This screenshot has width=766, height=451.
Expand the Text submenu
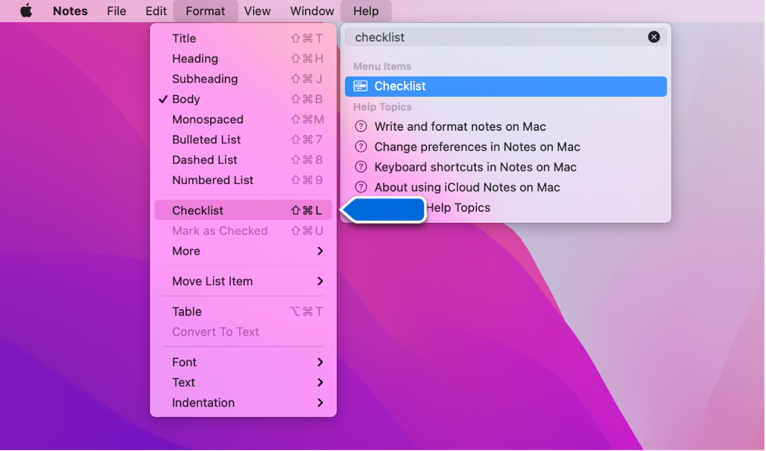click(243, 382)
